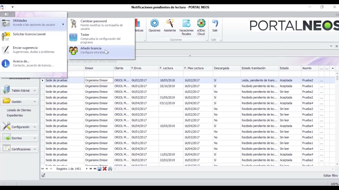
Task: Click the Registro 1 de 1451 label
Action: pyautogui.click(x=69, y=169)
